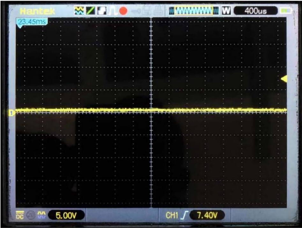Toggle the 20 MHz bandwidth limit icon
This screenshot has width=302, height=228.
pyautogui.click(x=30, y=215)
